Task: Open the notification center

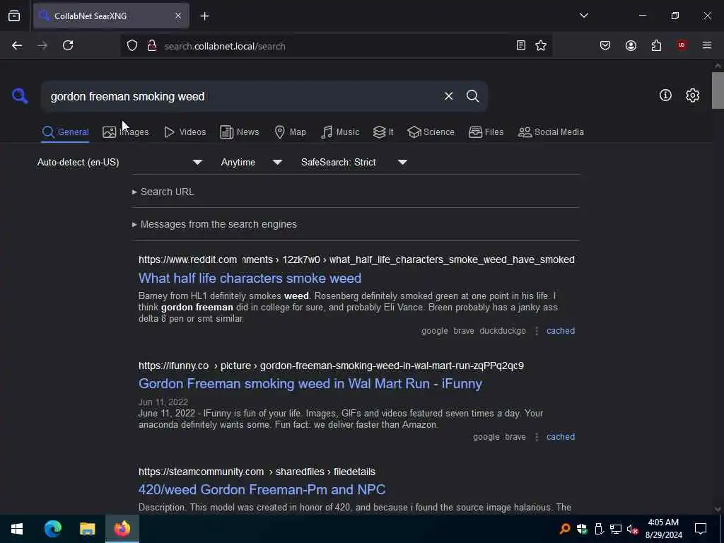Action: (x=701, y=529)
